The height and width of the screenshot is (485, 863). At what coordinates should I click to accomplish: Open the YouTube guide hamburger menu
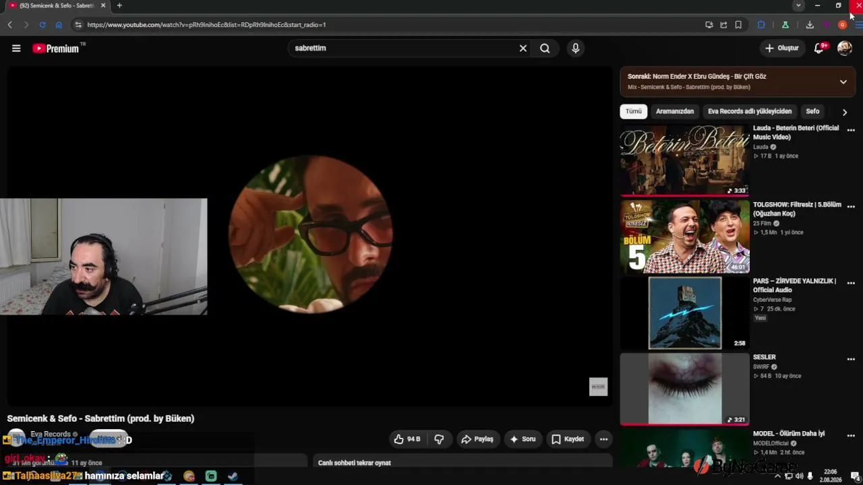(16, 48)
